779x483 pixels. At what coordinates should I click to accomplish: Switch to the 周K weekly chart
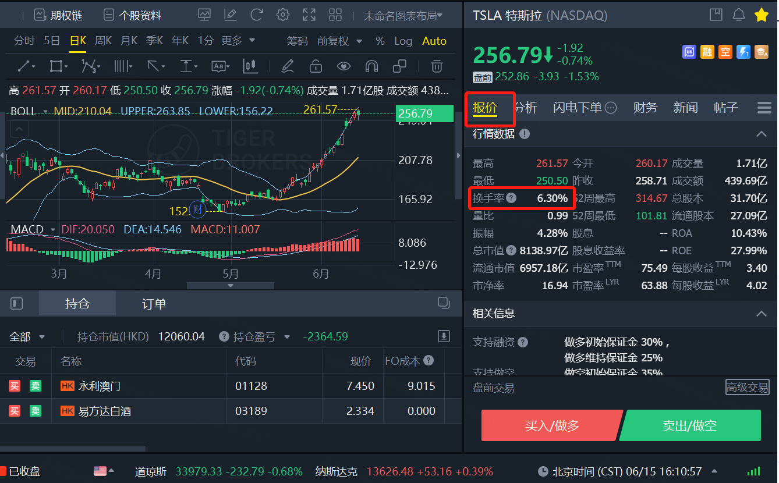pos(103,41)
